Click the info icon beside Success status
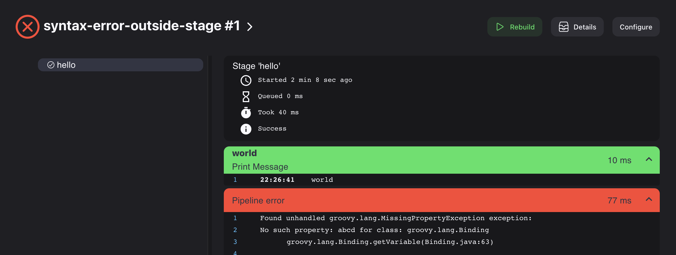The height and width of the screenshot is (255, 676). click(246, 129)
